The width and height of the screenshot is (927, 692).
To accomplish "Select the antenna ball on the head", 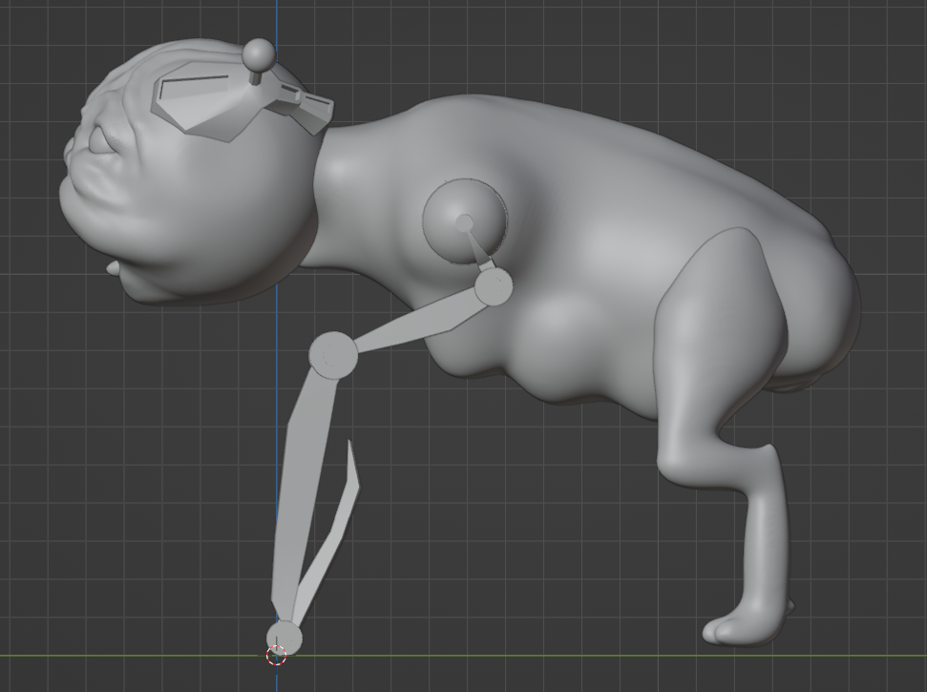I will [x=259, y=54].
